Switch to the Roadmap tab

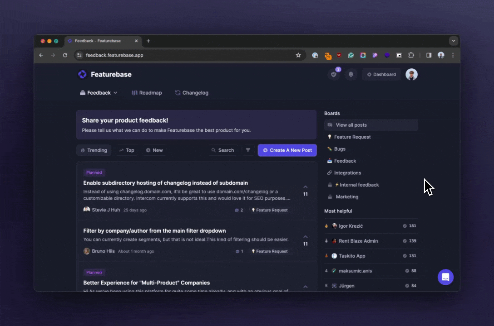(147, 93)
